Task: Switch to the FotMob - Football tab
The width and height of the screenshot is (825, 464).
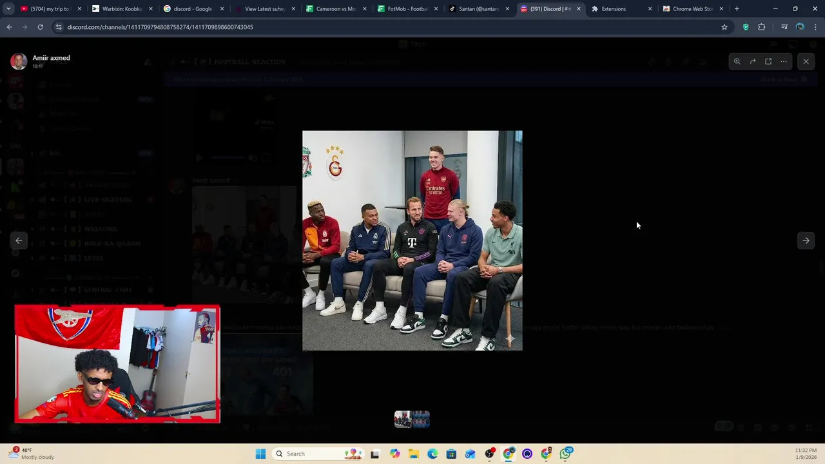Action: [406, 9]
